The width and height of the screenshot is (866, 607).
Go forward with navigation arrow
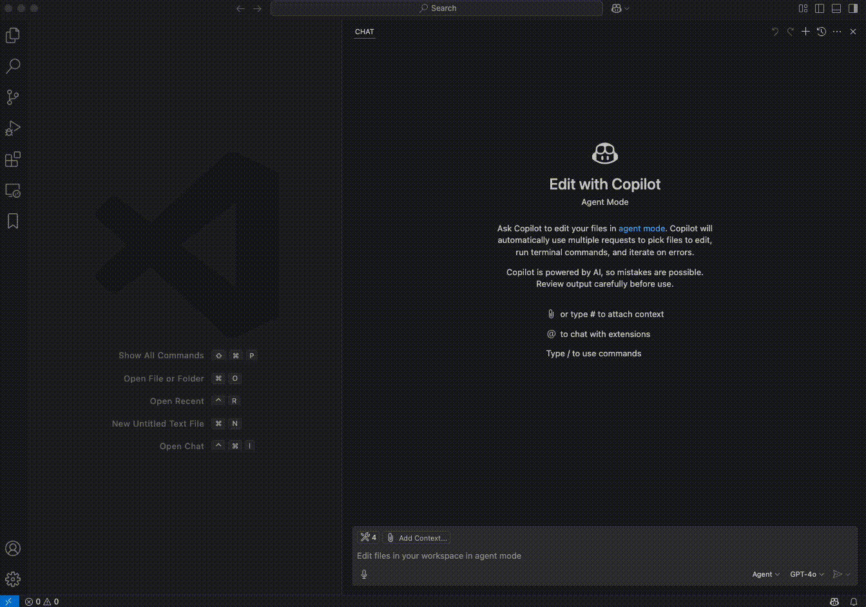tap(257, 8)
